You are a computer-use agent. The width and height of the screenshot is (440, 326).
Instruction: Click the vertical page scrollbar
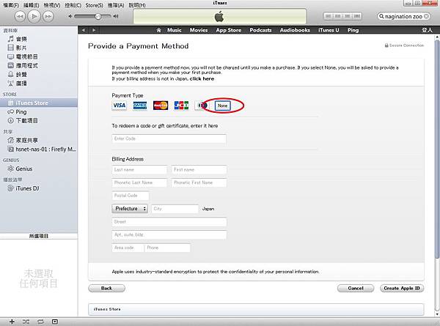(x=437, y=150)
